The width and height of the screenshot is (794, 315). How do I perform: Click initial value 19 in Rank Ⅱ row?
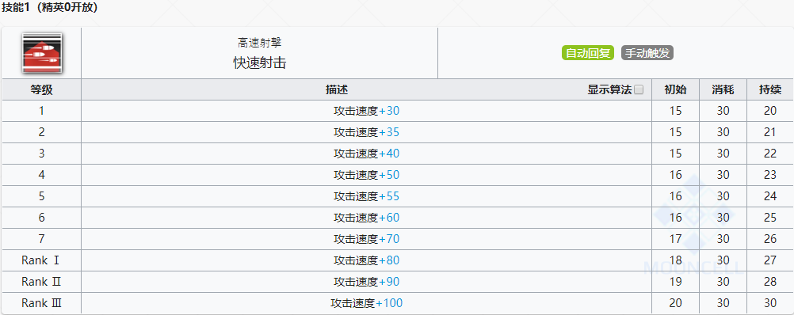tap(675, 282)
